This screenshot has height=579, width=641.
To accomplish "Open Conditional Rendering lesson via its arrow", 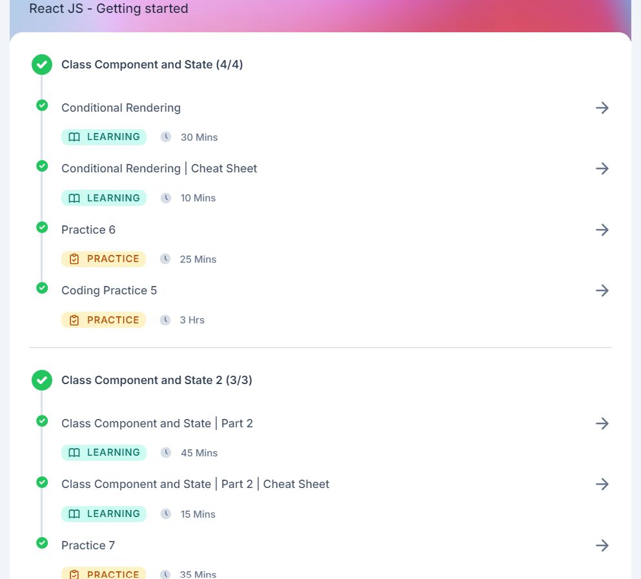I will click(602, 108).
